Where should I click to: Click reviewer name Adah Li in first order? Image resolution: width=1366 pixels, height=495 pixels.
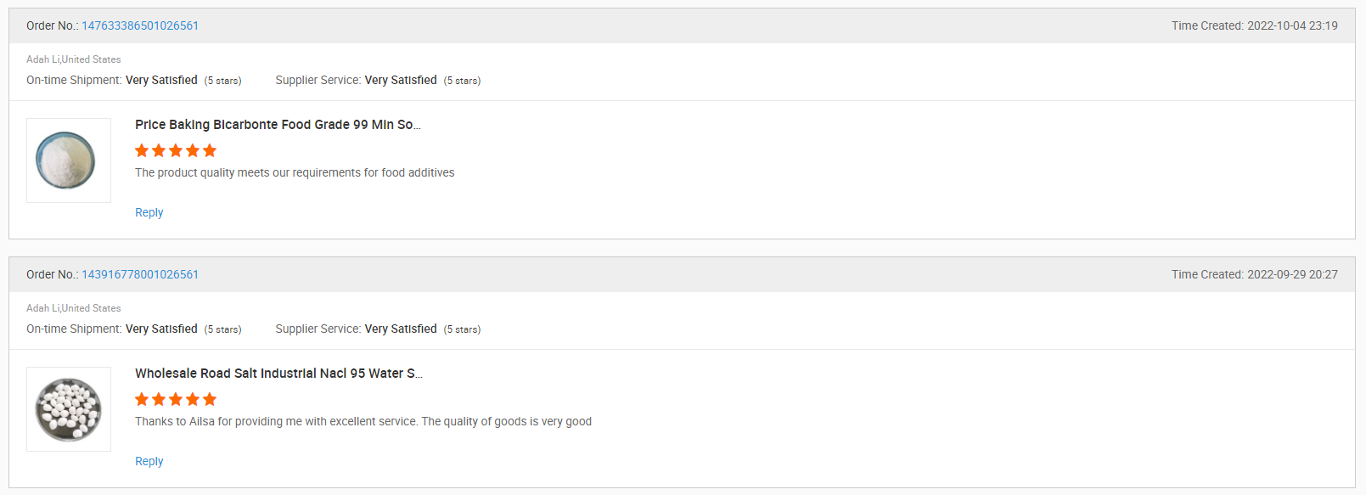coord(42,59)
